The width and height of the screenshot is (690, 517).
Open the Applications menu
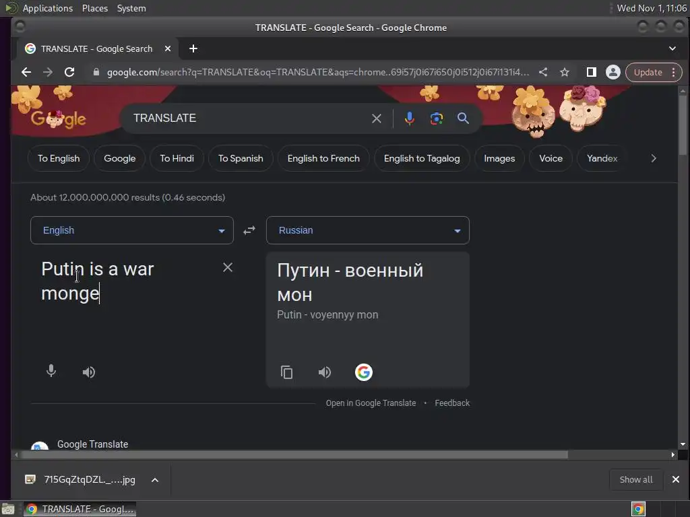coord(48,8)
